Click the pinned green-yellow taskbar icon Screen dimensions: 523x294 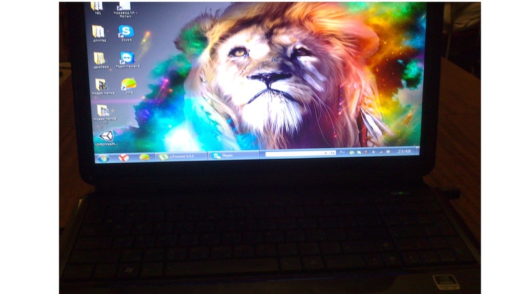pyautogui.click(x=144, y=157)
